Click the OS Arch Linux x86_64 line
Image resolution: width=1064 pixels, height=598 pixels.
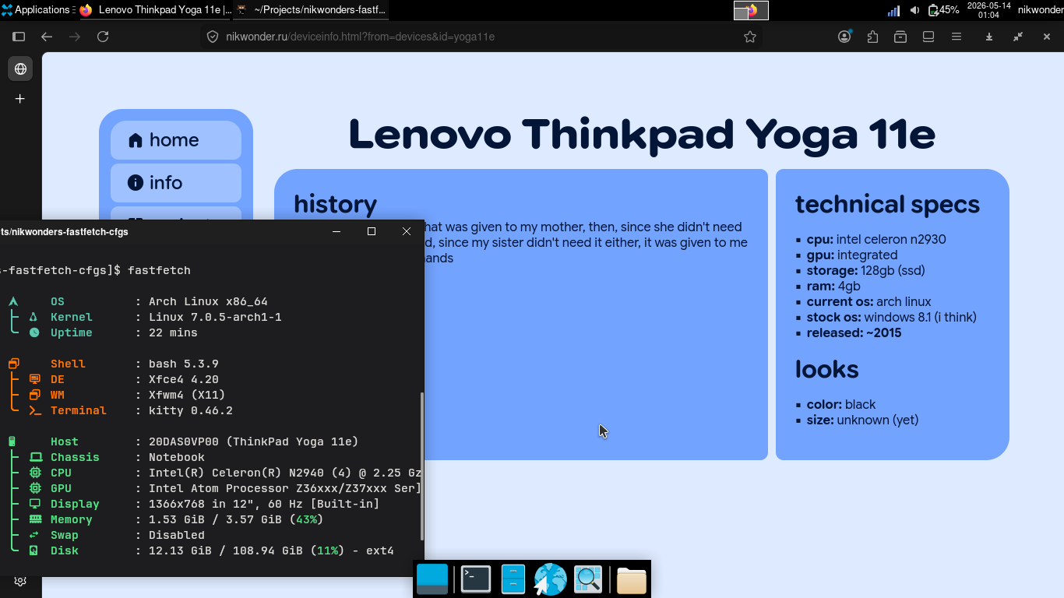pyautogui.click(x=138, y=301)
